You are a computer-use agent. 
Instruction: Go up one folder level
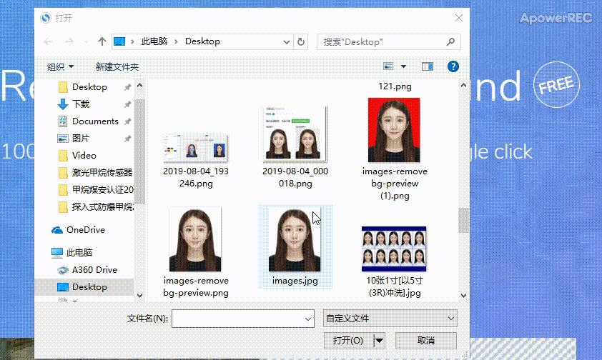tap(102, 41)
